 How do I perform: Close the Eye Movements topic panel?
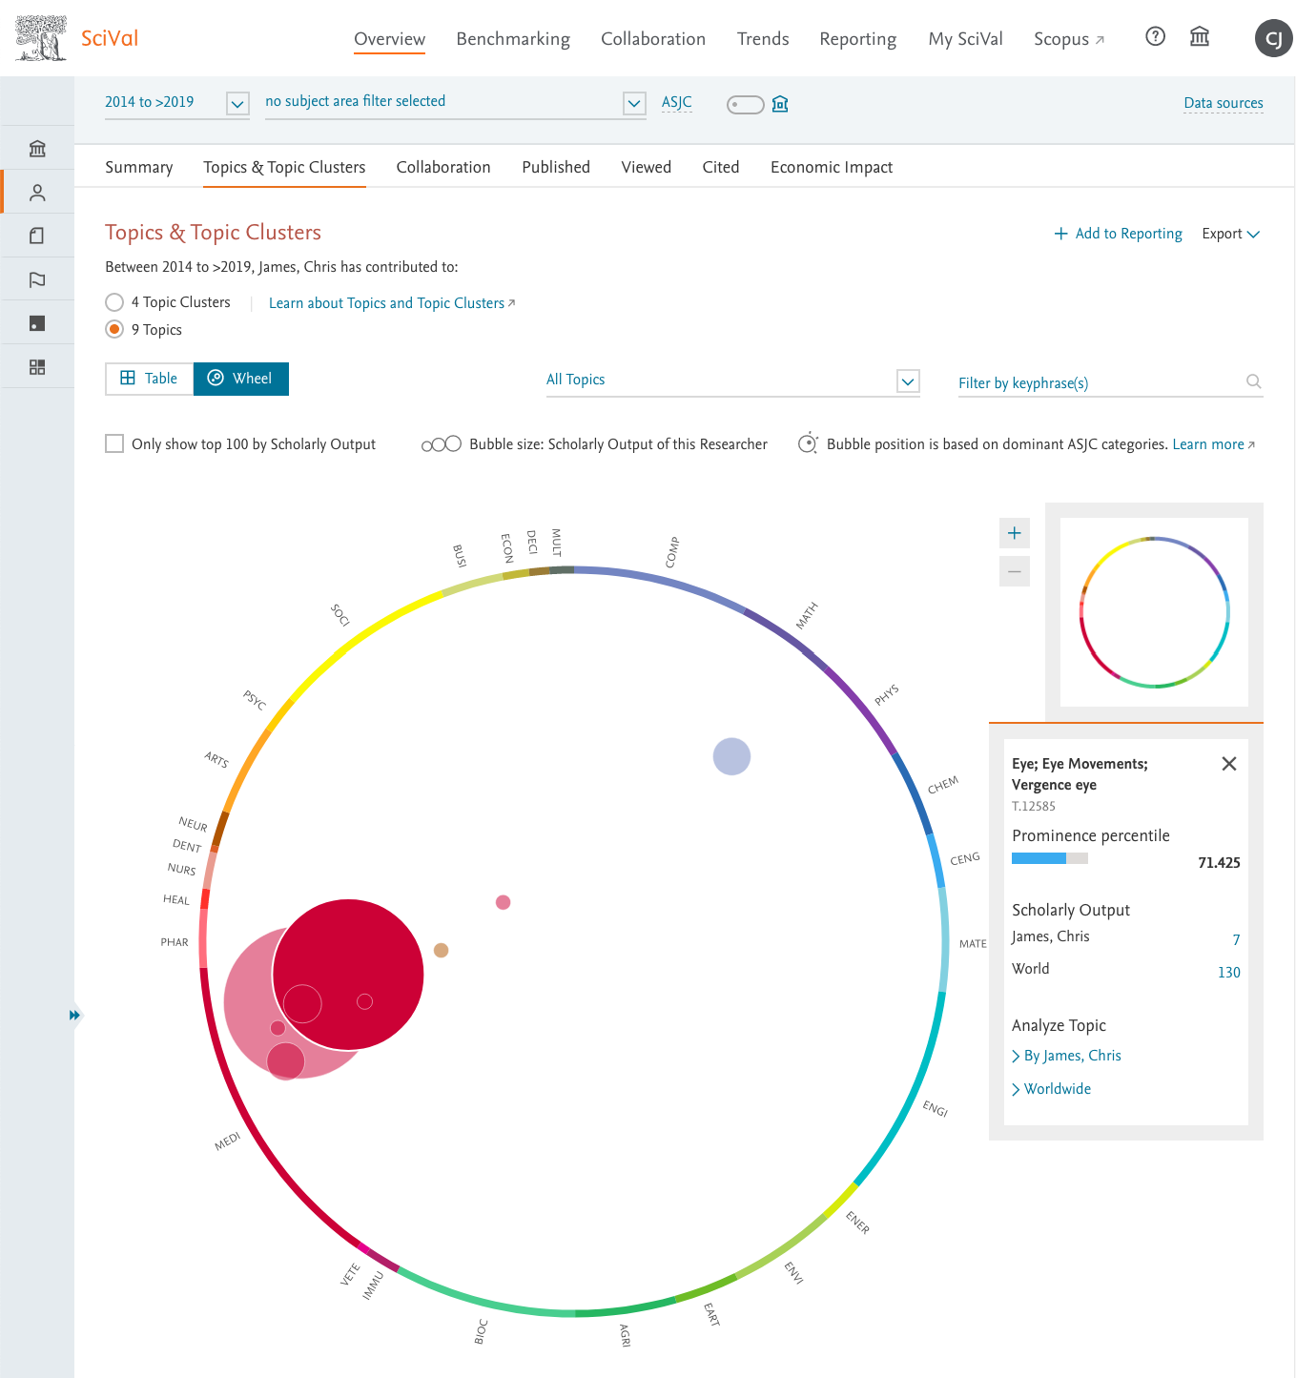click(1229, 763)
